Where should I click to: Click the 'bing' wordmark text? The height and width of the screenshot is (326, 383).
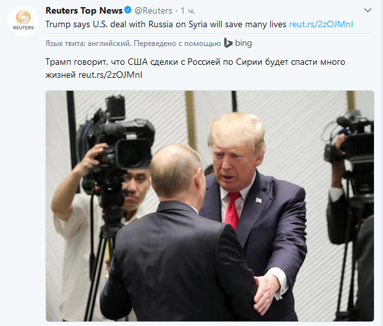coord(243,43)
